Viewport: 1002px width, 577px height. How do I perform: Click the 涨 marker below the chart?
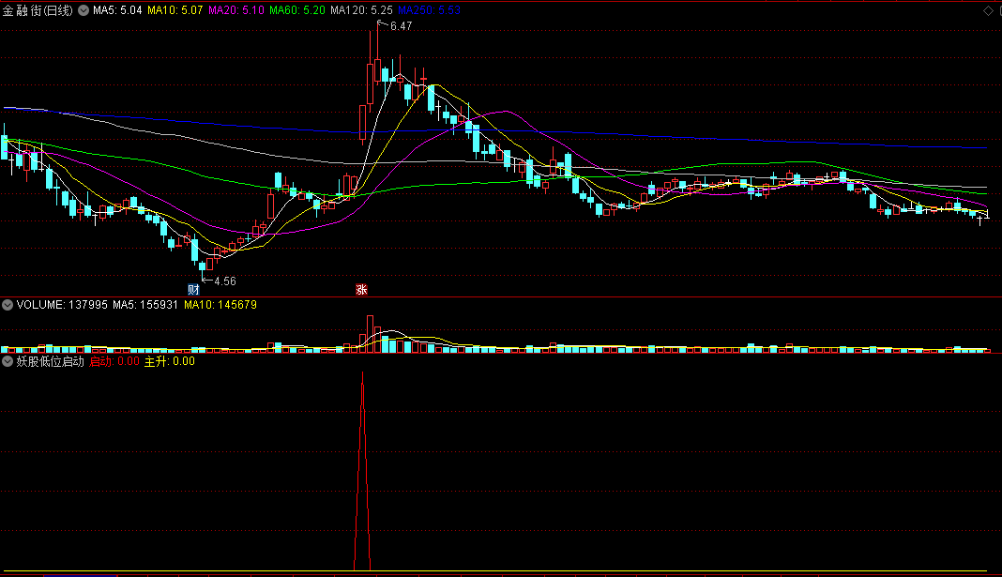[x=362, y=290]
